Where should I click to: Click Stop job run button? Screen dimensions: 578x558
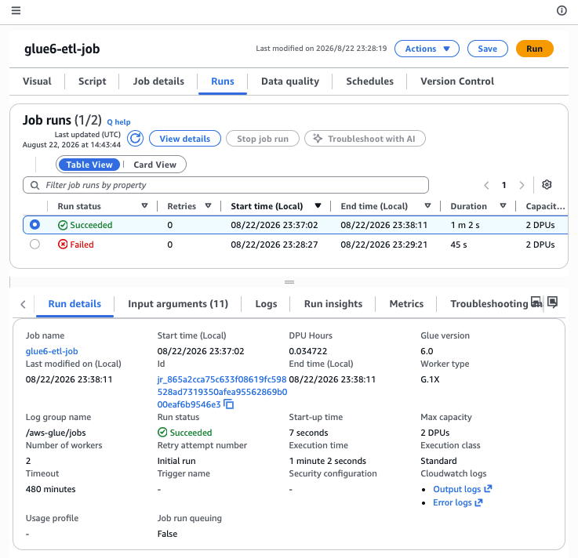pyautogui.click(x=263, y=139)
